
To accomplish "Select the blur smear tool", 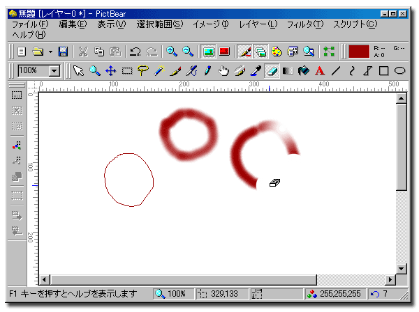I will point(240,71).
